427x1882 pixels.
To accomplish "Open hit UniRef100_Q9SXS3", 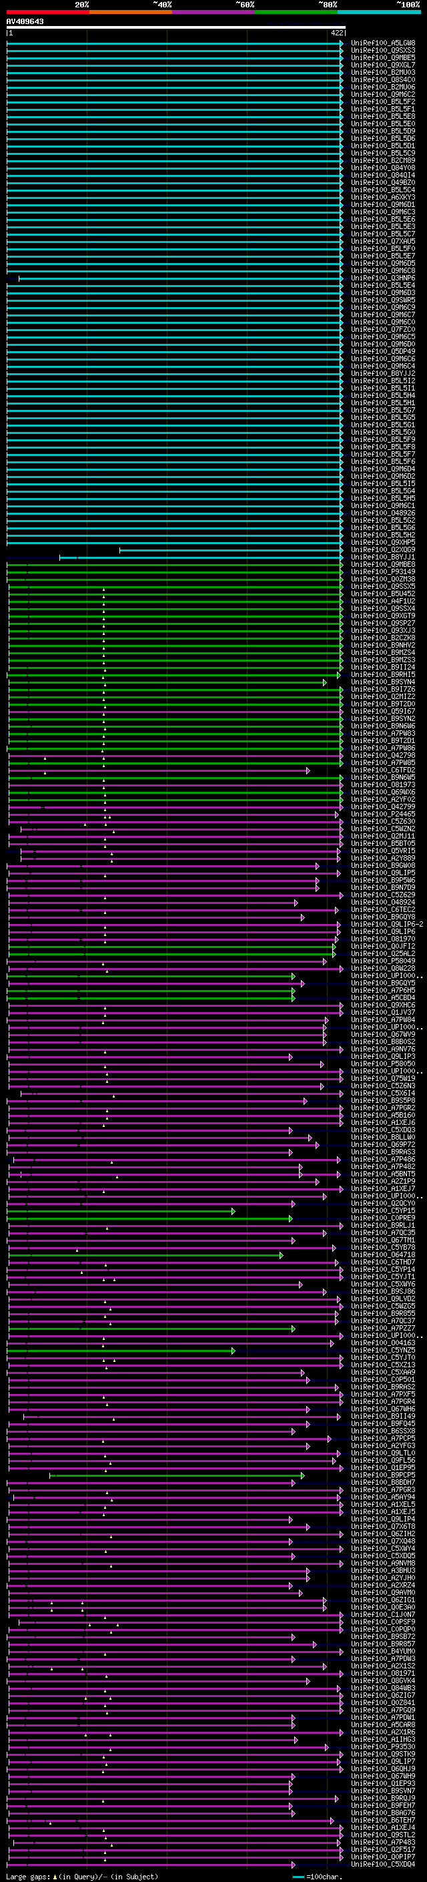I will click(383, 51).
